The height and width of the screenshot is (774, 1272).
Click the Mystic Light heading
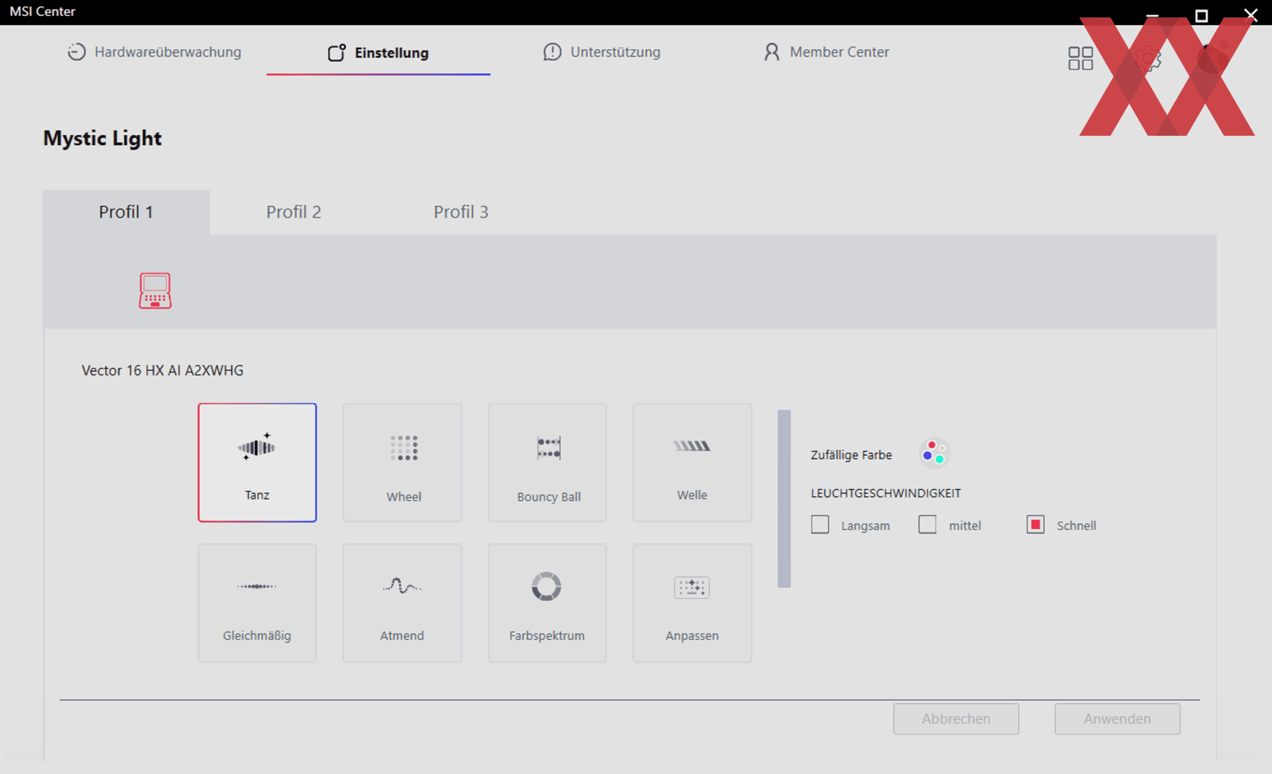click(102, 138)
